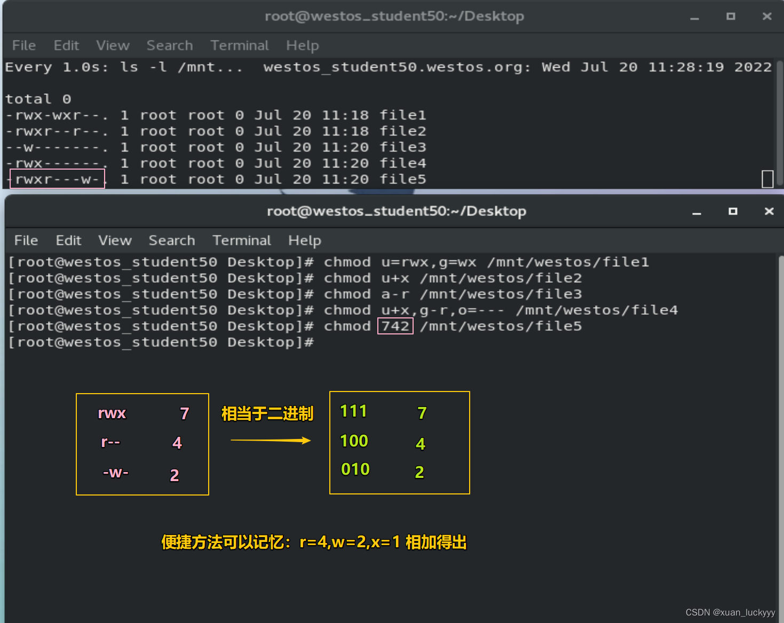This screenshot has height=623, width=784.
Task: Minimize the upper terminal window
Action: click(x=694, y=17)
